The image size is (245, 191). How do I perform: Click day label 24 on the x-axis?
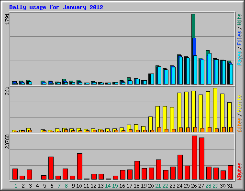(x=179, y=186)
